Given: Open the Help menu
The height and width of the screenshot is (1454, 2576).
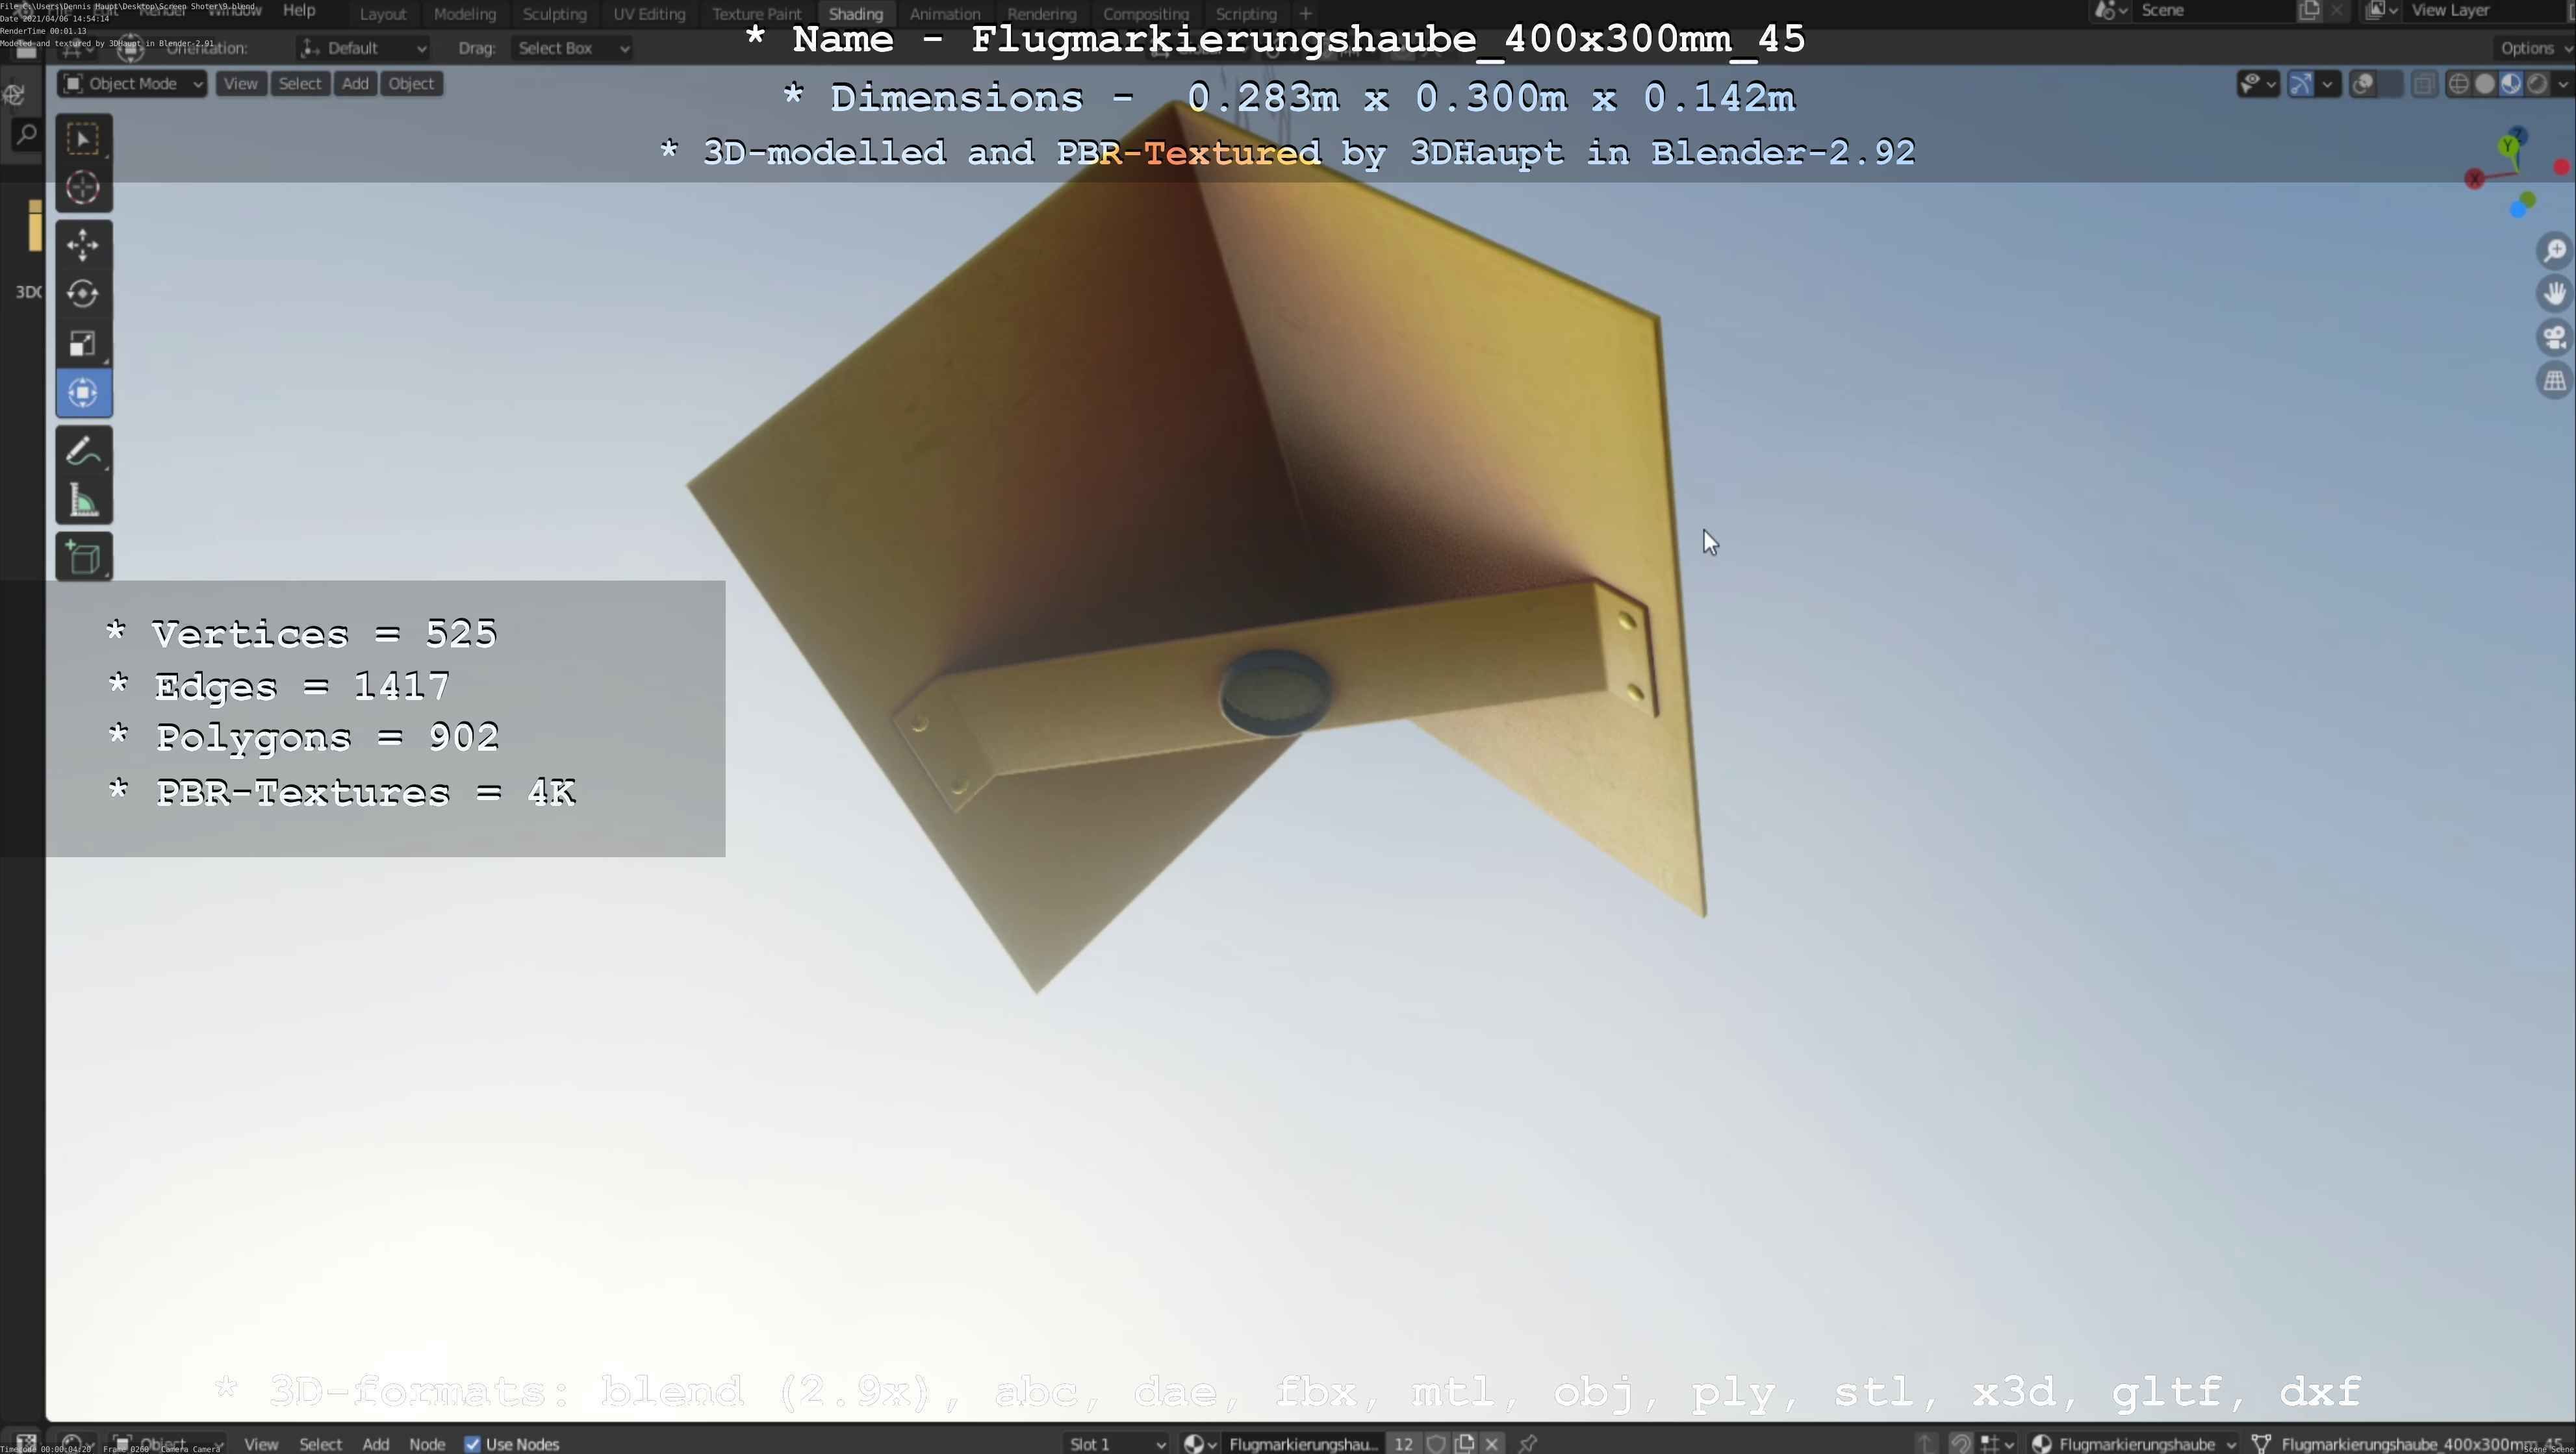Looking at the screenshot, I should point(299,10).
